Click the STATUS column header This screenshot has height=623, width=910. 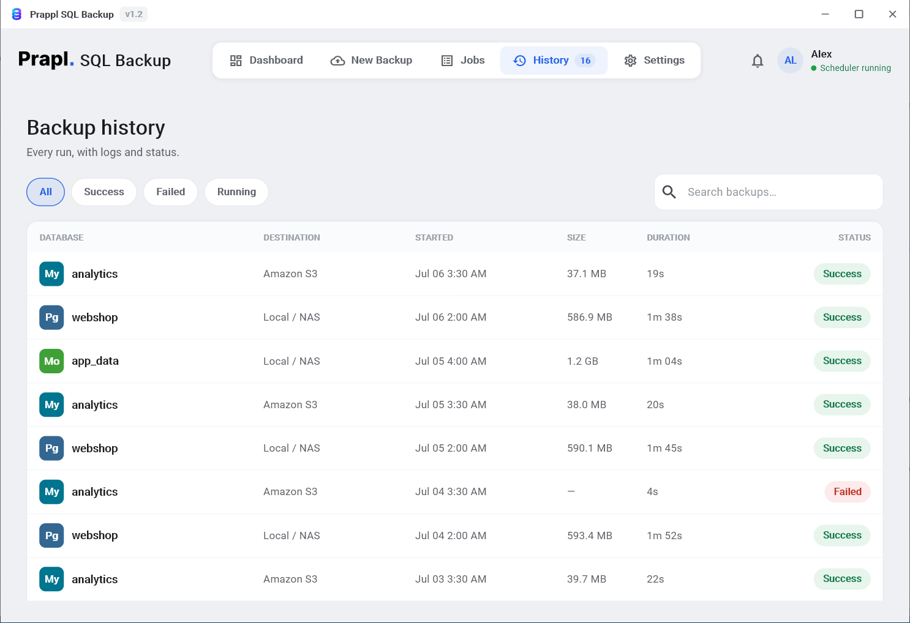(854, 237)
